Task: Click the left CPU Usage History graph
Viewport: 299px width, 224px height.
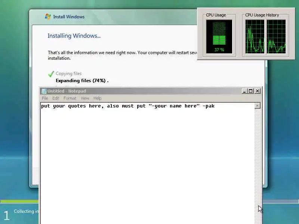Action: pyautogui.click(x=255, y=37)
